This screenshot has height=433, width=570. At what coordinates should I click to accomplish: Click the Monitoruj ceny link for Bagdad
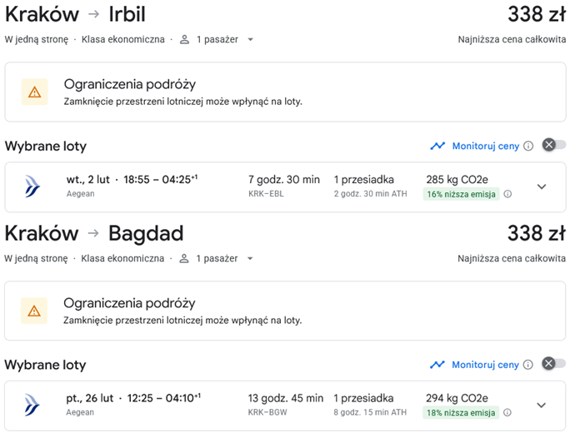[485, 365]
